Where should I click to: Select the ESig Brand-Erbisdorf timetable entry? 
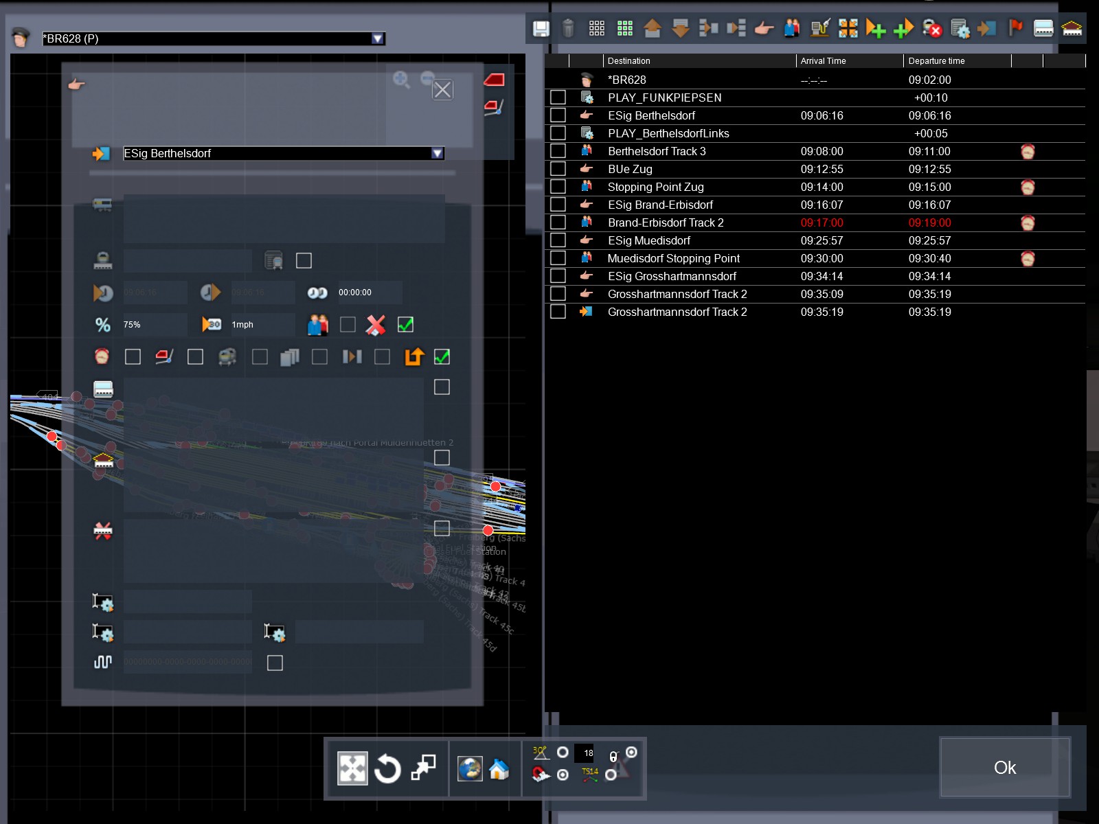(815, 205)
